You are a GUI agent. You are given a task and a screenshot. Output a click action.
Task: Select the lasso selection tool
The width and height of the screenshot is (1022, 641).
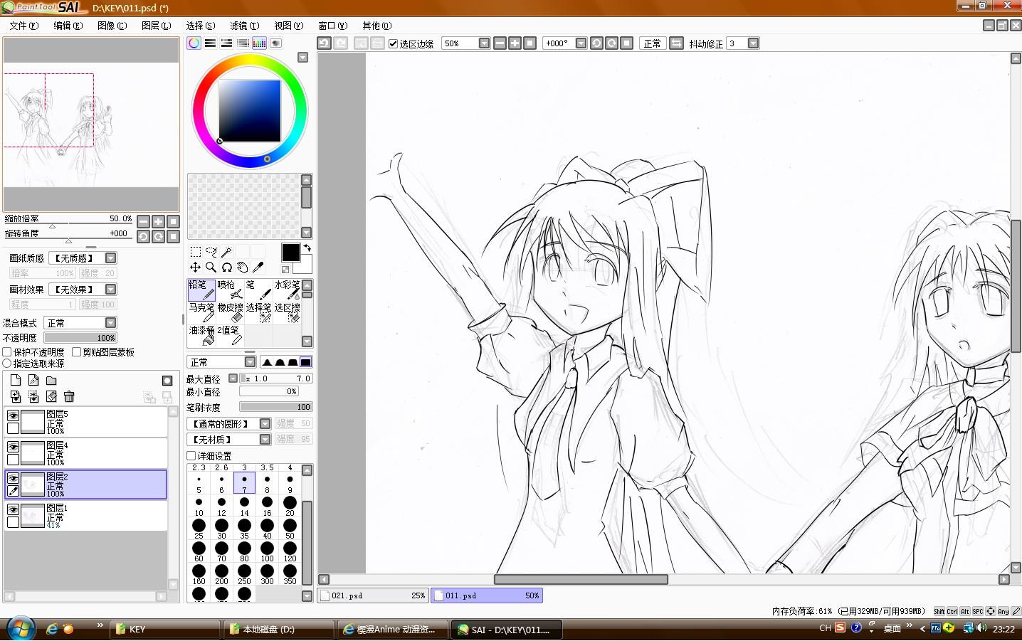(x=211, y=252)
